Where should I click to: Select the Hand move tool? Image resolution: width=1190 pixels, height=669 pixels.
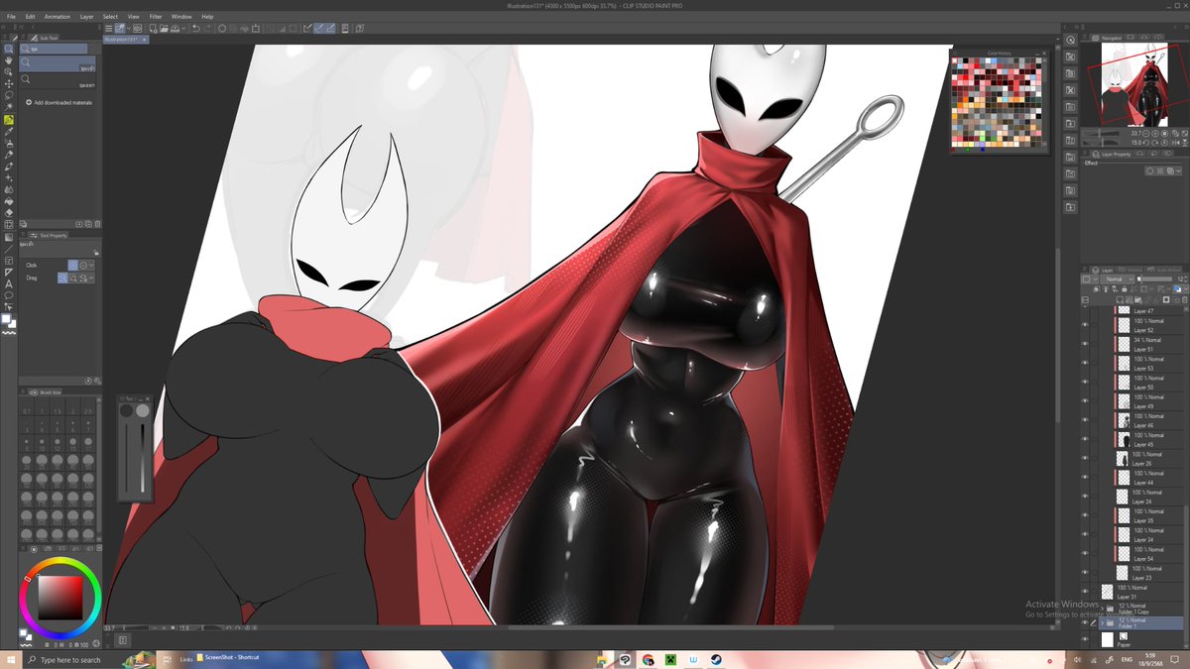coord(9,60)
